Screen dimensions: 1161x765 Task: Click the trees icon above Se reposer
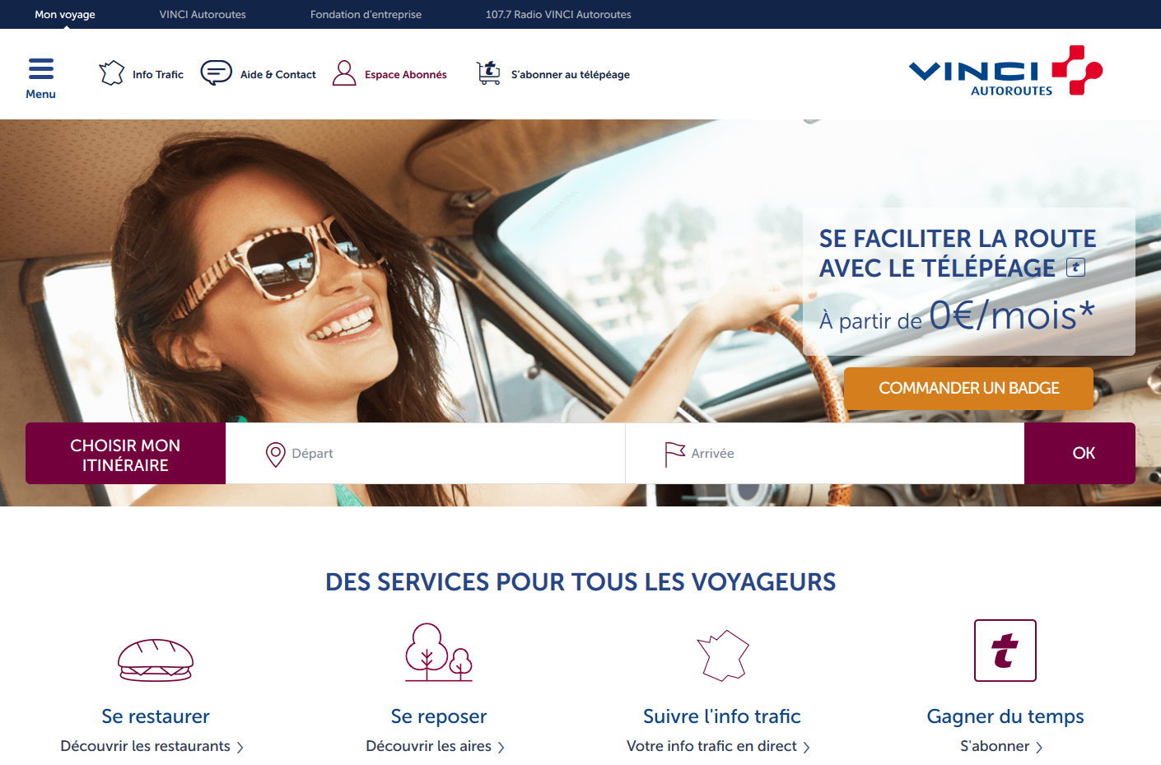(x=439, y=652)
